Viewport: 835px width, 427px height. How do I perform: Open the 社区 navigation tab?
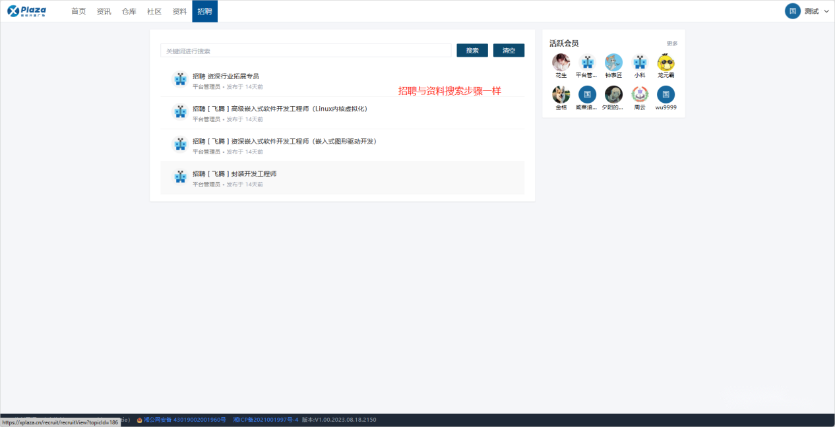[x=154, y=11]
